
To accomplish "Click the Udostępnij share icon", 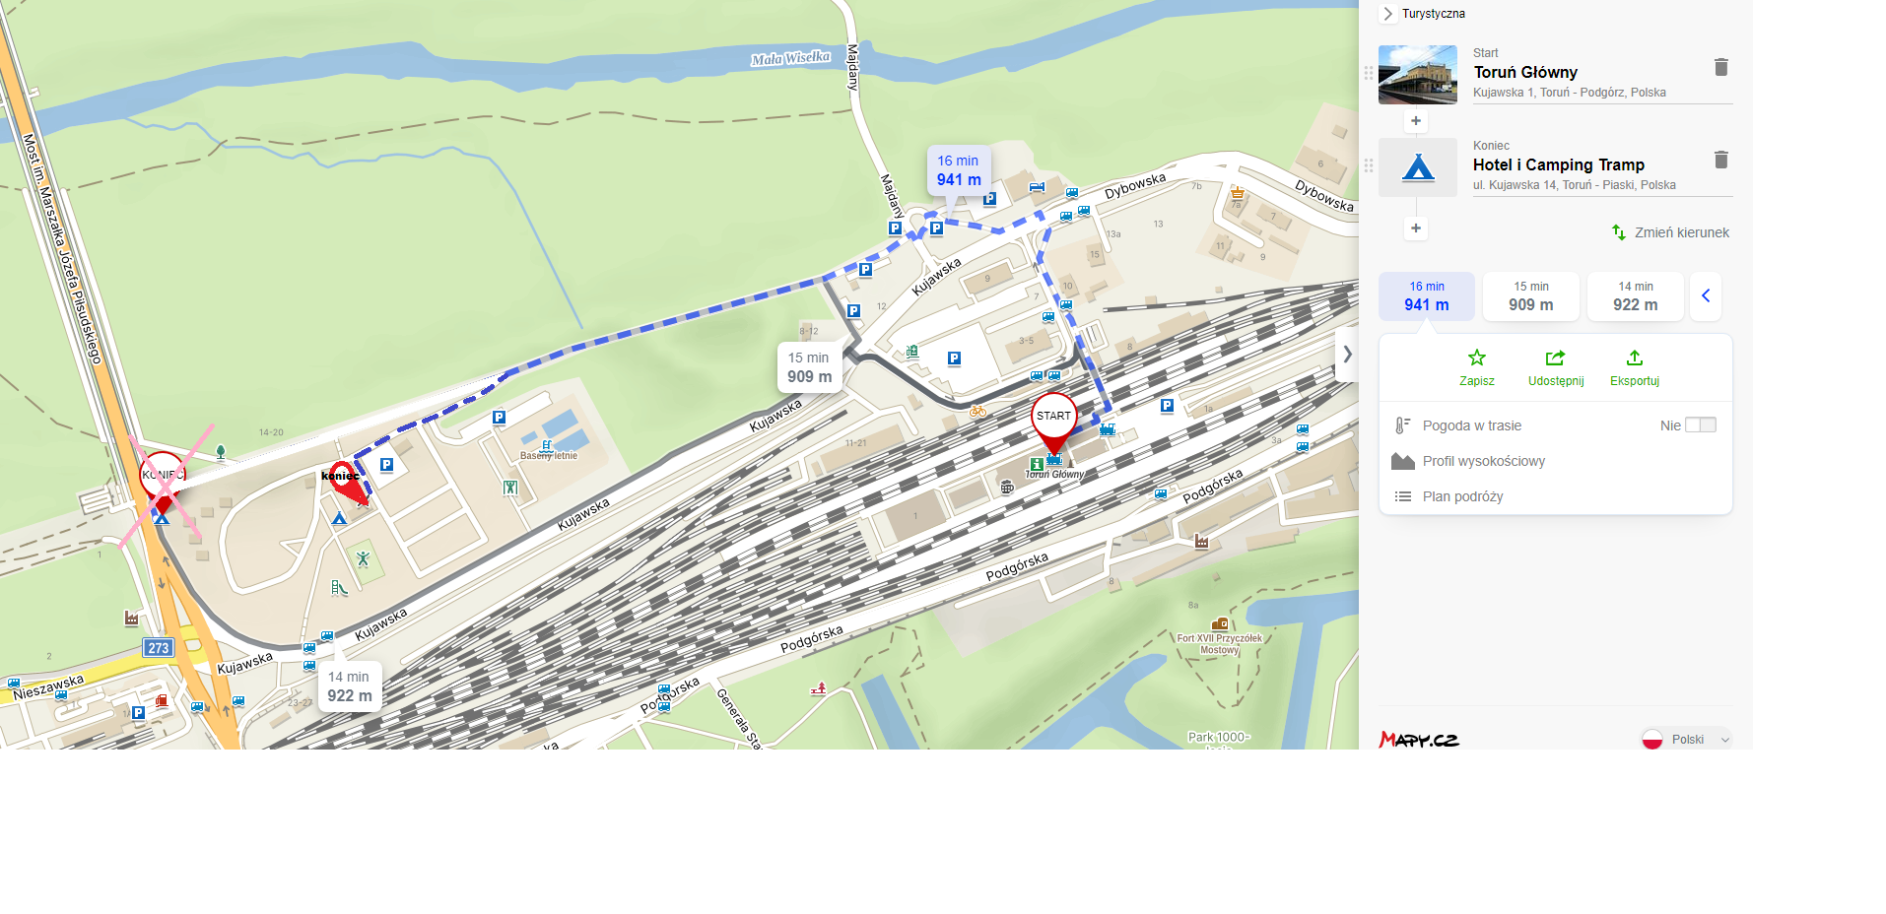I will point(1555,358).
